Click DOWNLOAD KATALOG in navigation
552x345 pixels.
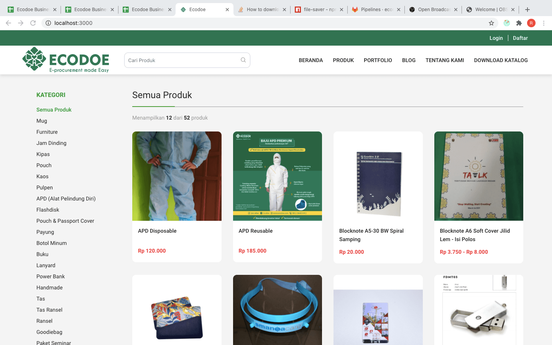tap(501, 60)
